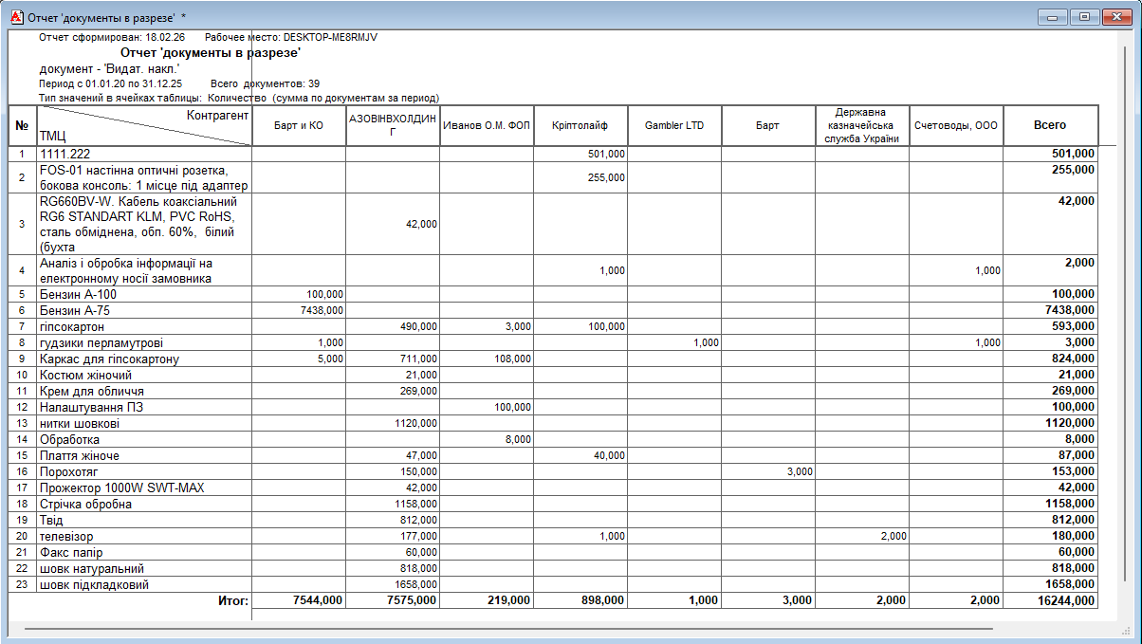Select the 'Счетоводы, ООО' column header
This screenshot has height=644, width=1142.
pos(955,125)
